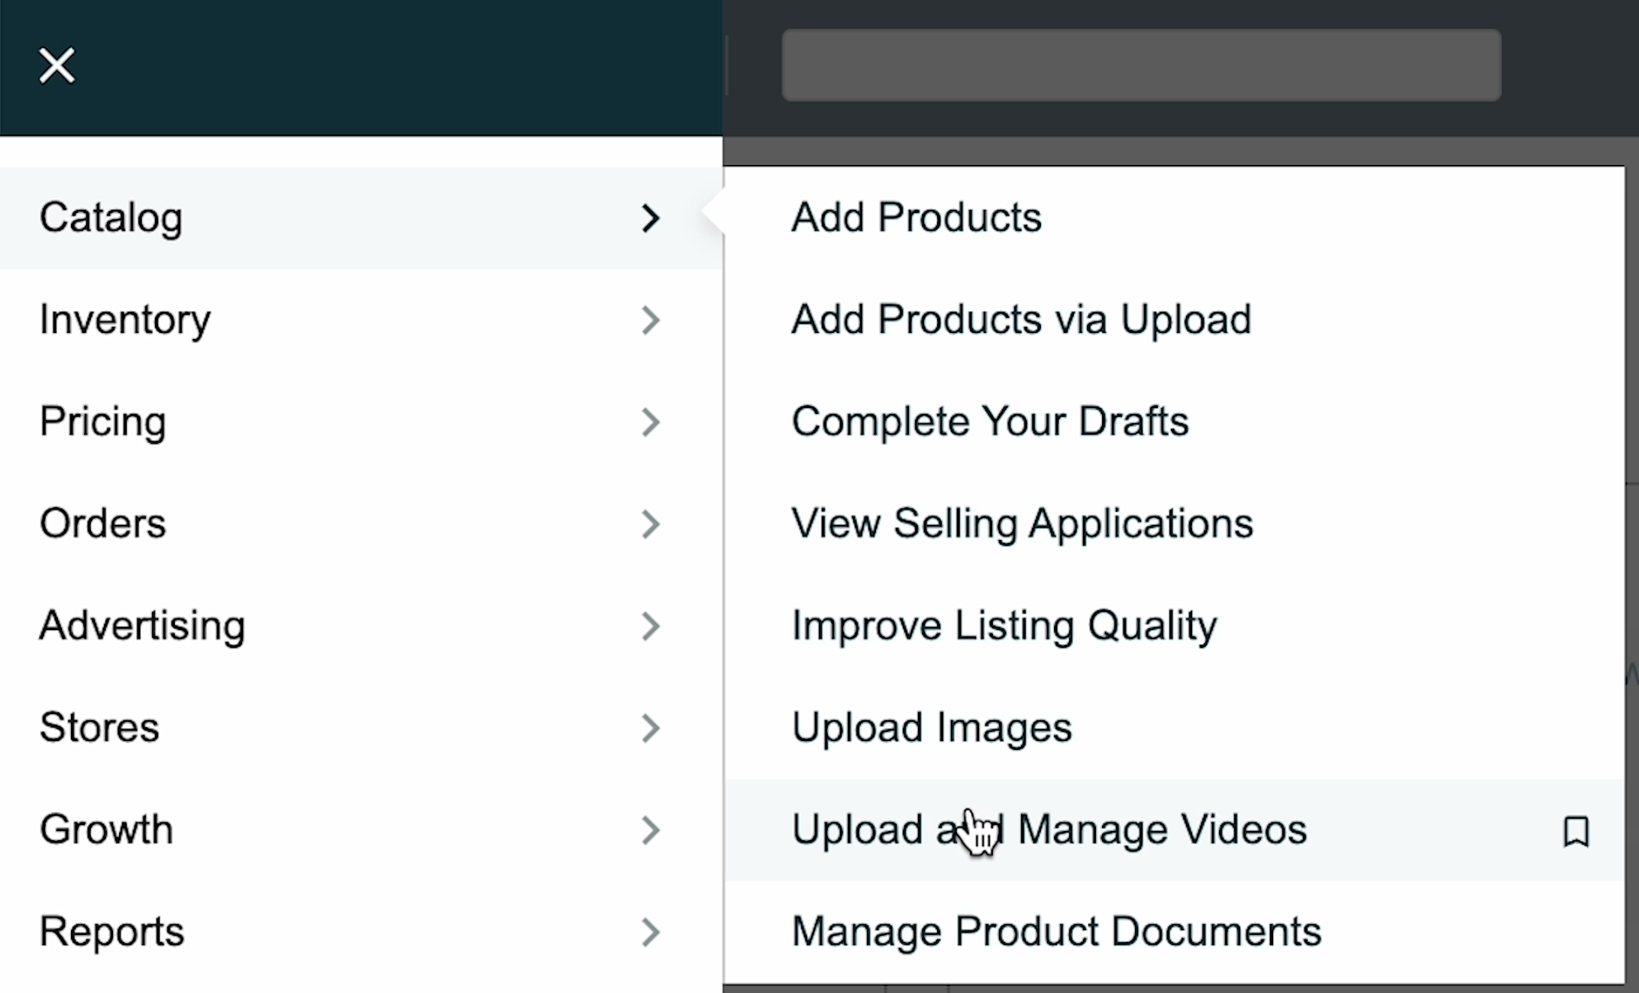Expand the Catalog menu chevron
The width and height of the screenshot is (1639, 993).
(650, 218)
